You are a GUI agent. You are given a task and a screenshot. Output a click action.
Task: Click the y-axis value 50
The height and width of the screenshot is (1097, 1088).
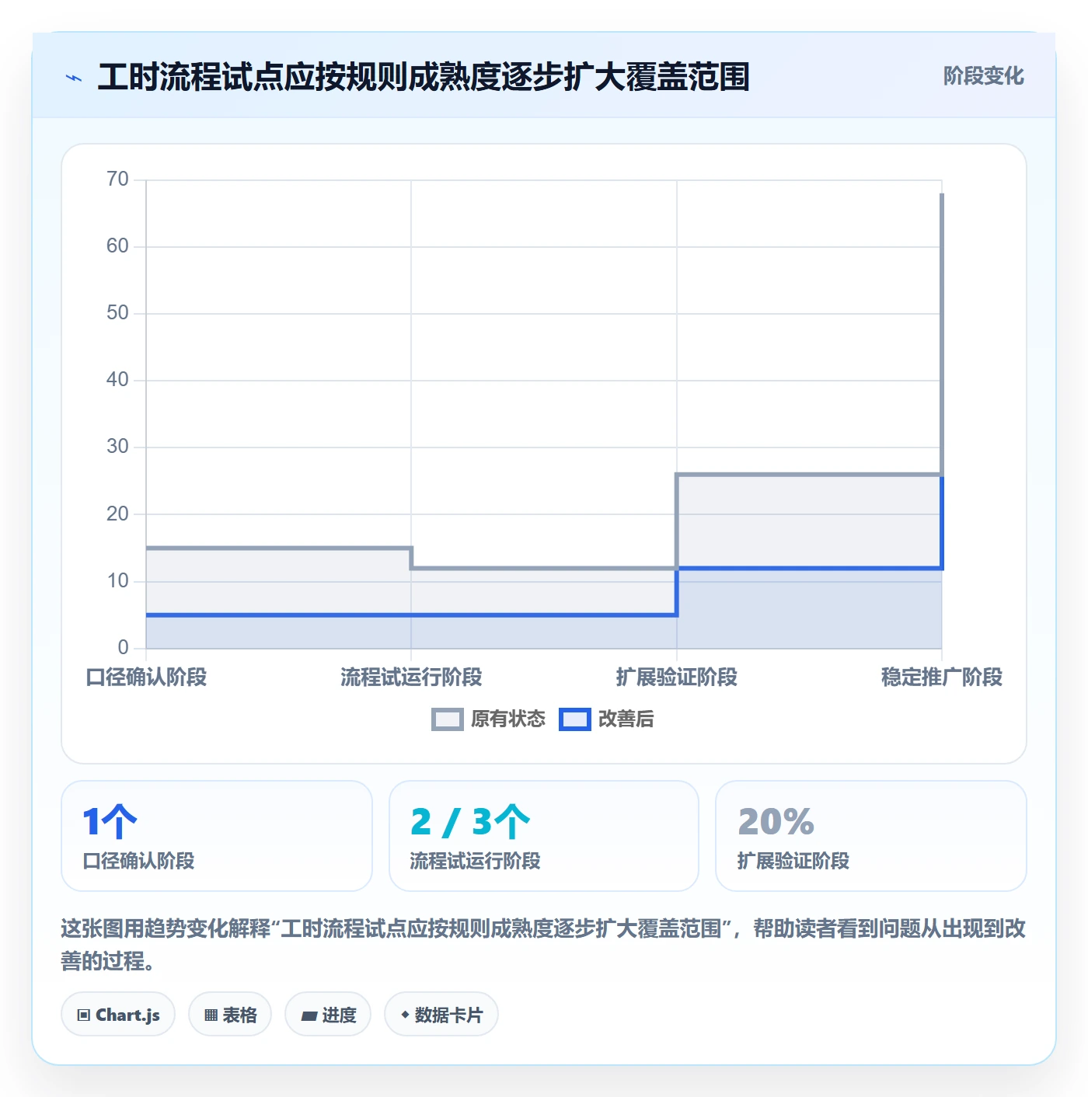[117, 313]
